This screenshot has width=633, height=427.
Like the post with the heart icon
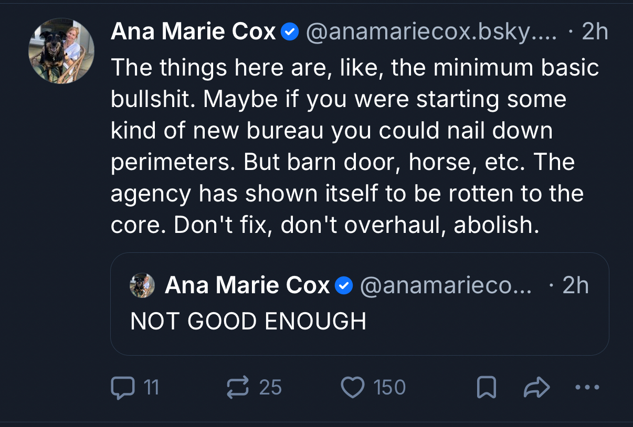pos(352,388)
